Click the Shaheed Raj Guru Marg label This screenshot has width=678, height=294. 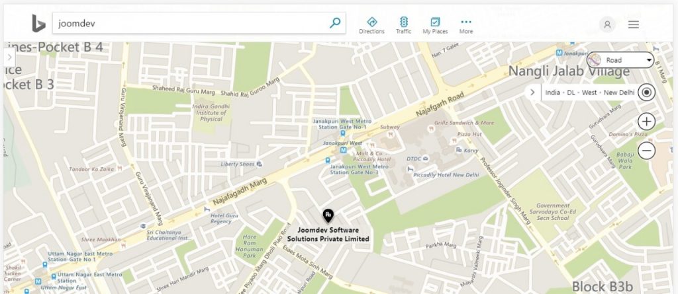coord(183,91)
